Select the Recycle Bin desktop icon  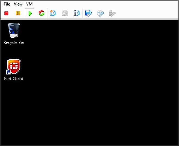pyautogui.click(x=14, y=30)
